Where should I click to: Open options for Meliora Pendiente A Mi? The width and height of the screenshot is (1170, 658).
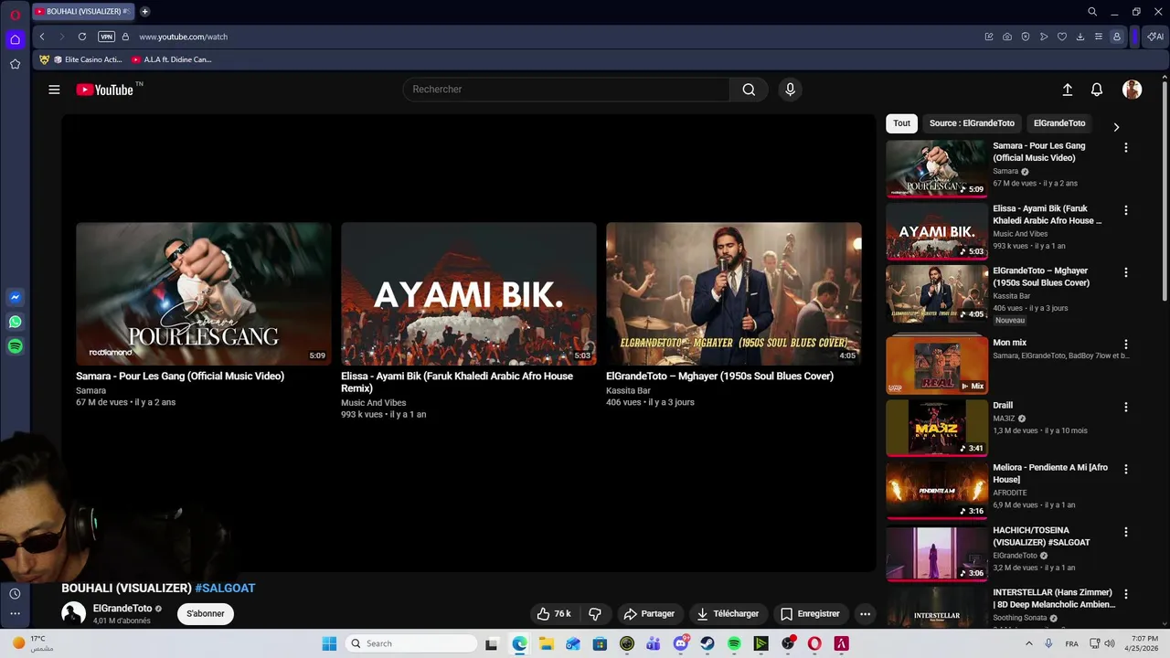click(x=1126, y=469)
